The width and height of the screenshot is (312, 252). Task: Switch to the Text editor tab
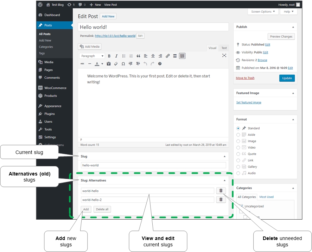[224, 48]
